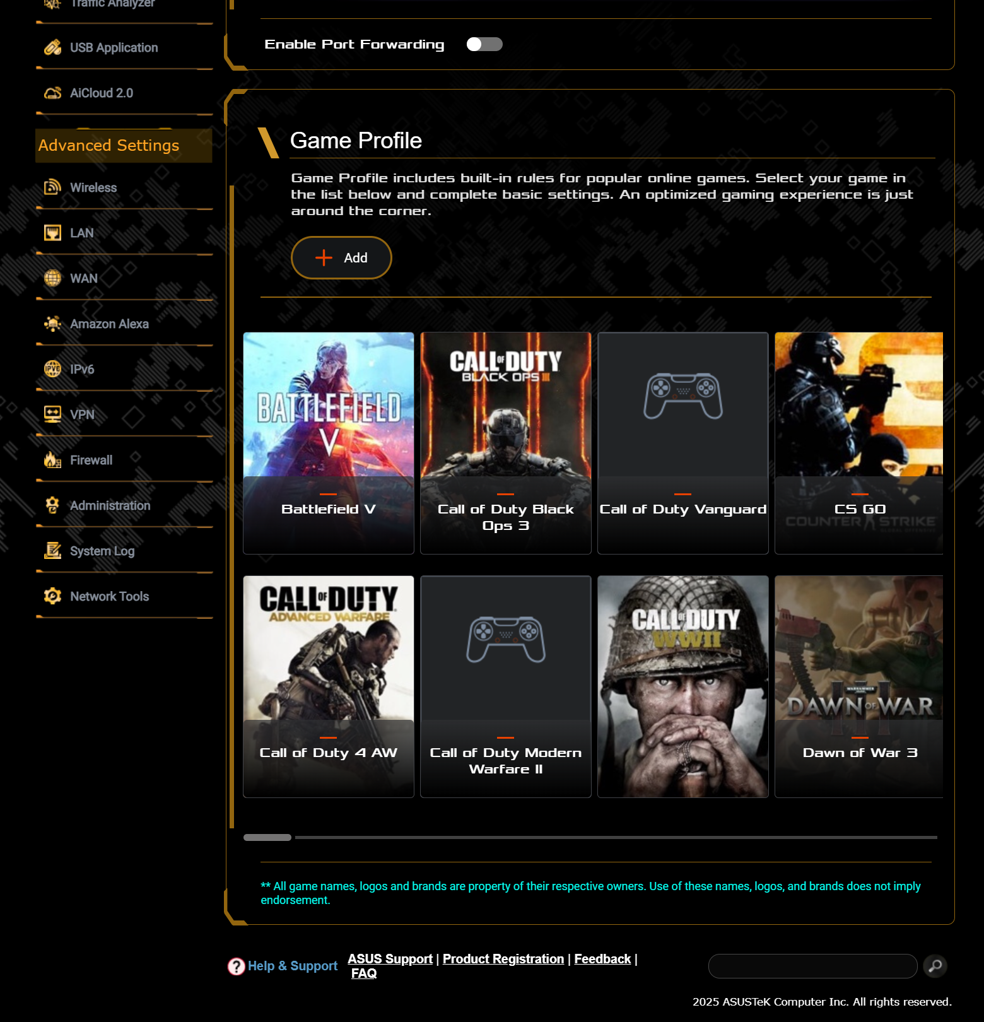Click the Help & Support text link
Image resolution: width=984 pixels, height=1022 pixels.
pyautogui.click(x=293, y=966)
